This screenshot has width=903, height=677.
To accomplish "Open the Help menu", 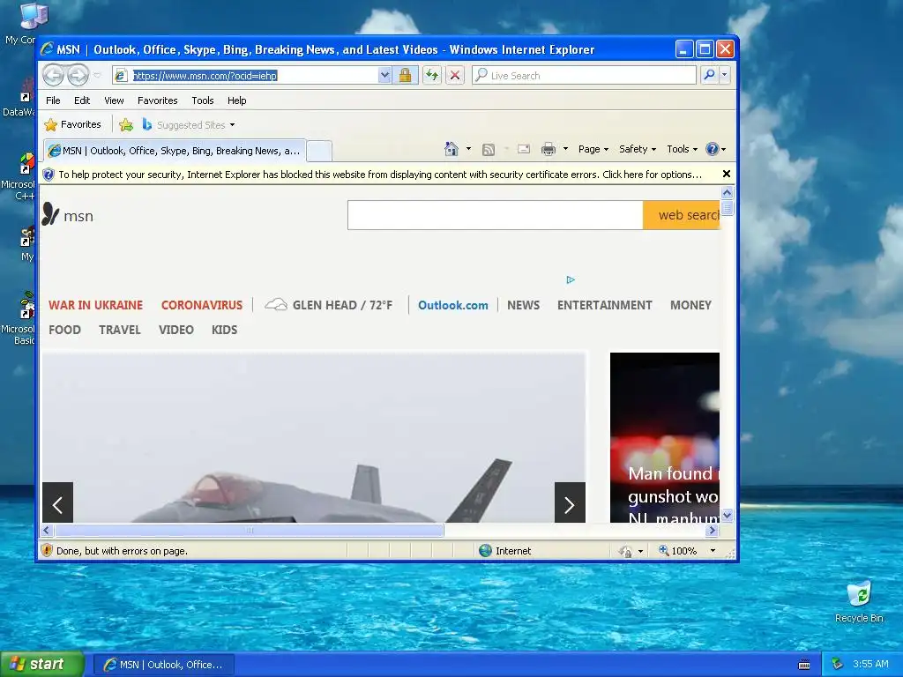I will (236, 100).
